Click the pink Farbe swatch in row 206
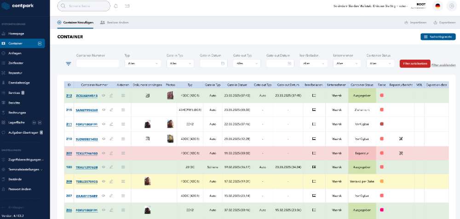460x219 pixels. 382,210
